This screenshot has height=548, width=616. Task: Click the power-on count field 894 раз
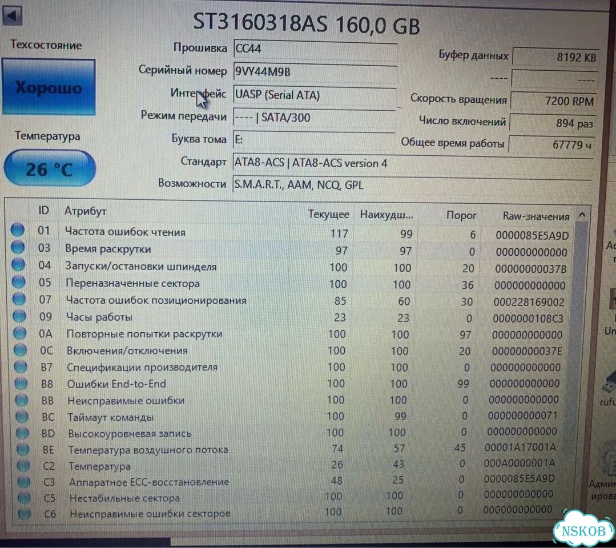[x=553, y=123]
